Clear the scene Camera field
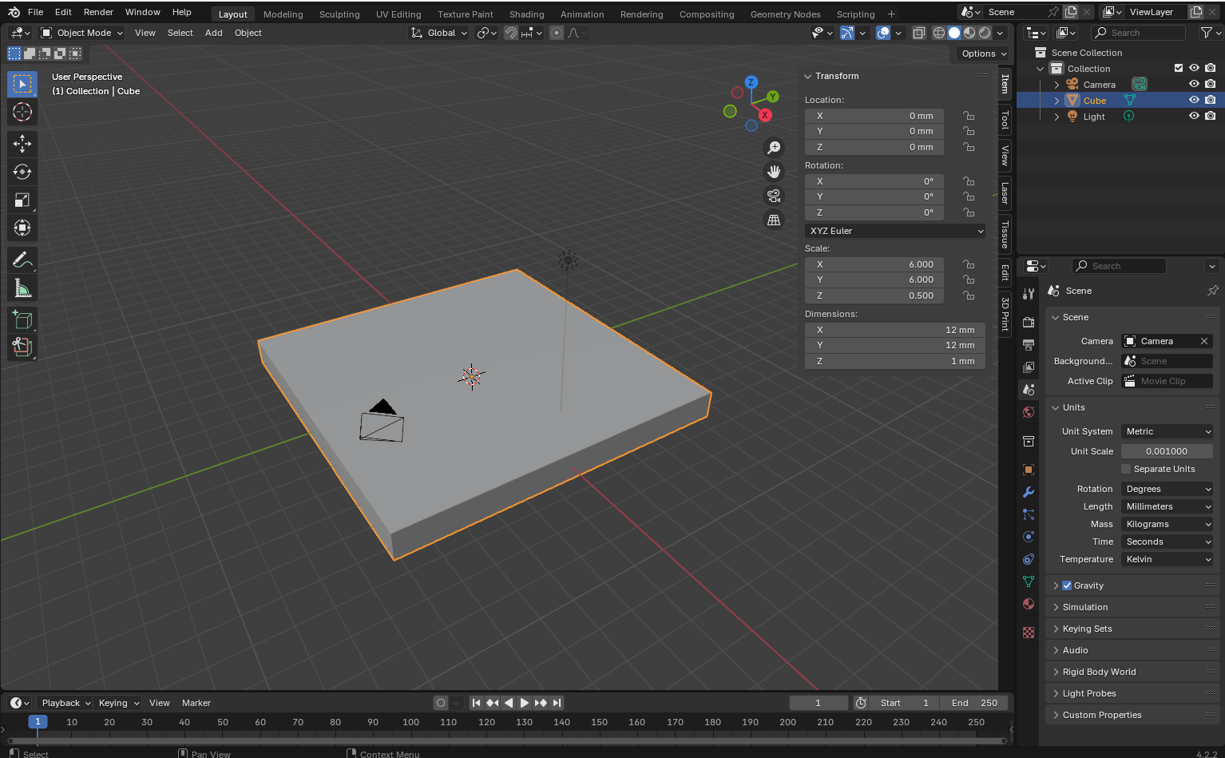1225x758 pixels. pyautogui.click(x=1204, y=341)
